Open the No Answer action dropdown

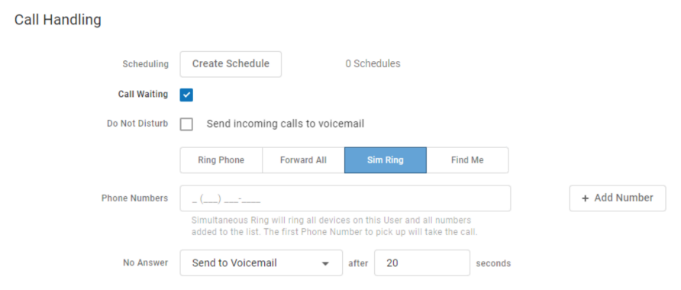[261, 263]
